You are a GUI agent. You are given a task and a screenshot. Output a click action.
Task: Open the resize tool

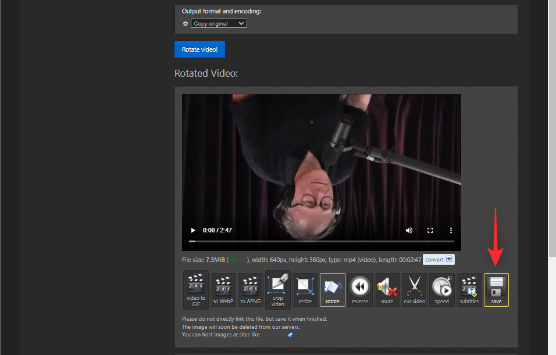pyautogui.click(x=305, y=290)
